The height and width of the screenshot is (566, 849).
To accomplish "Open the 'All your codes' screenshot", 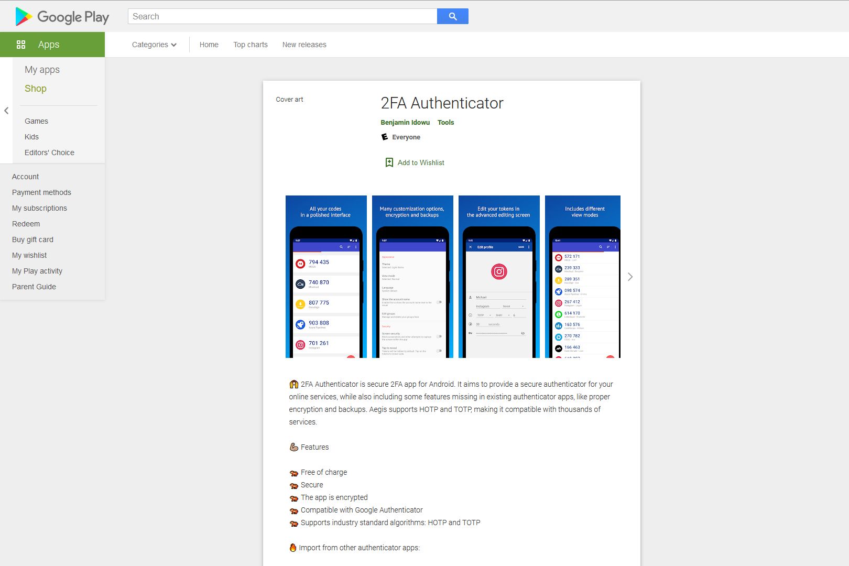I will 326,277.
